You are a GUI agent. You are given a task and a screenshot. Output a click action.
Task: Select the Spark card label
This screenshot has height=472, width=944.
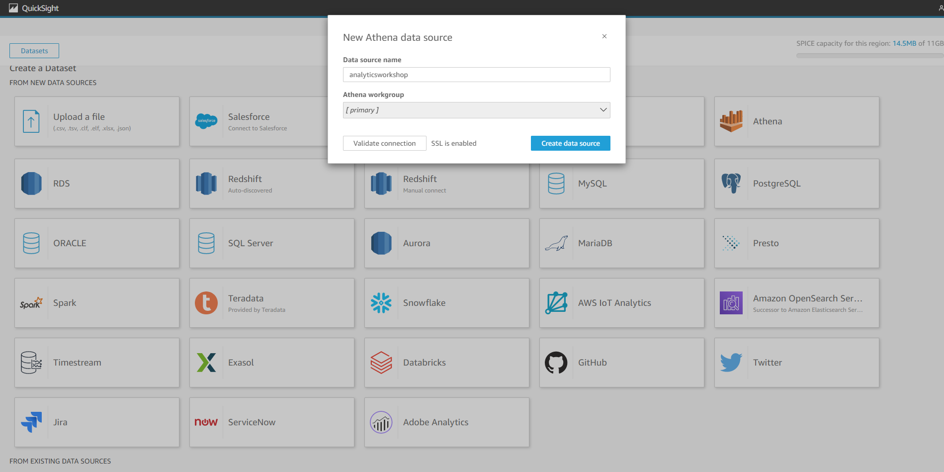(65, 303)
